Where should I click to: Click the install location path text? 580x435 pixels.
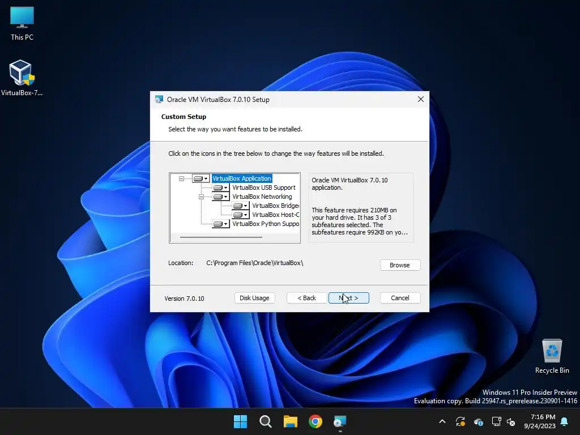(254, 263)
